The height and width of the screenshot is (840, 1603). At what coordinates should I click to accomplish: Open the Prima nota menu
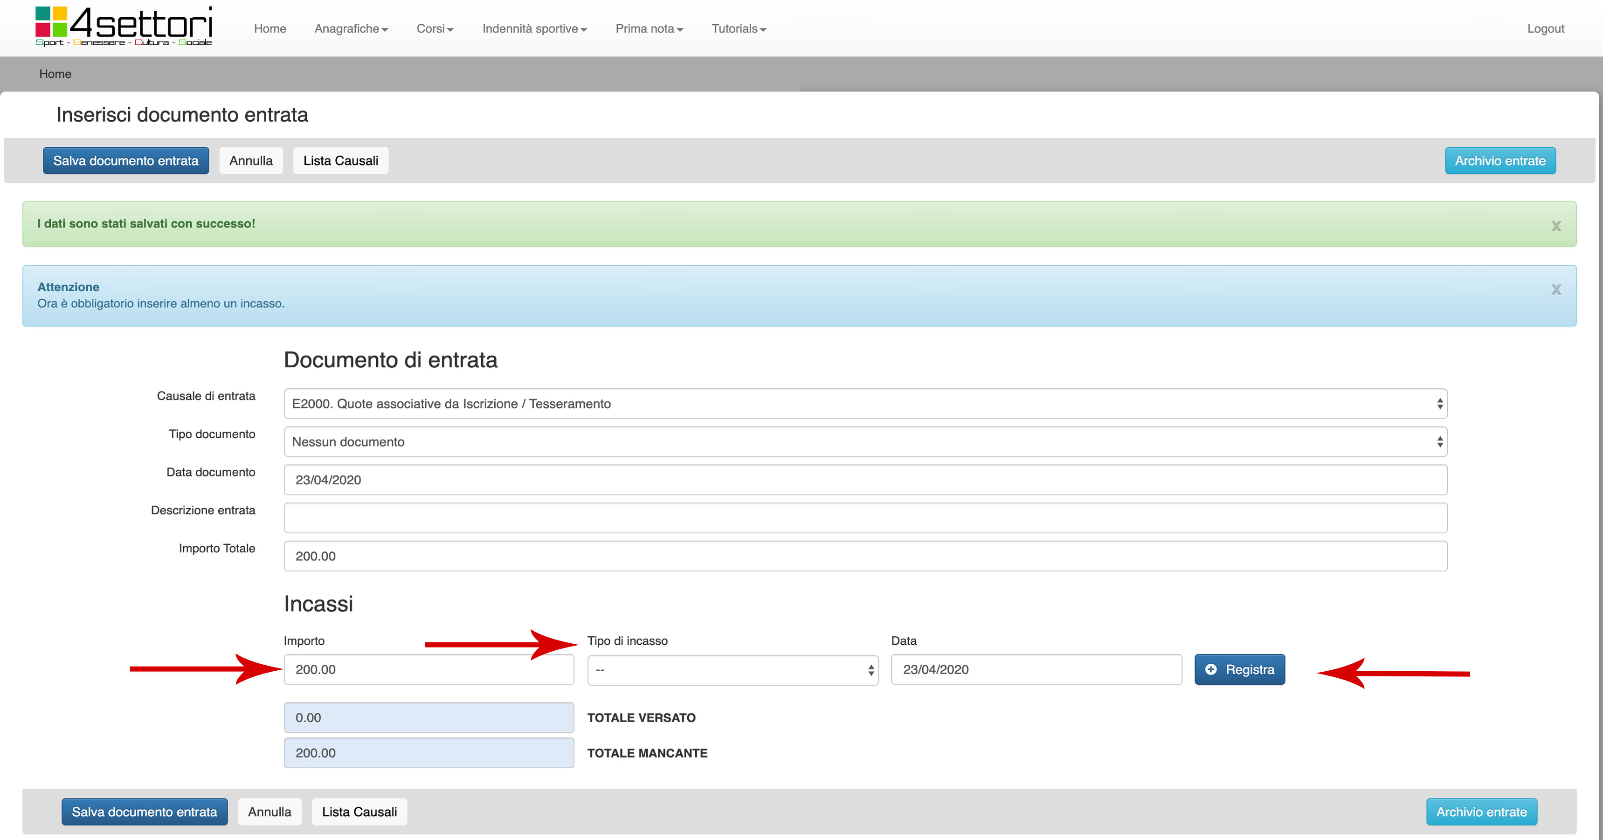point(649,28)
